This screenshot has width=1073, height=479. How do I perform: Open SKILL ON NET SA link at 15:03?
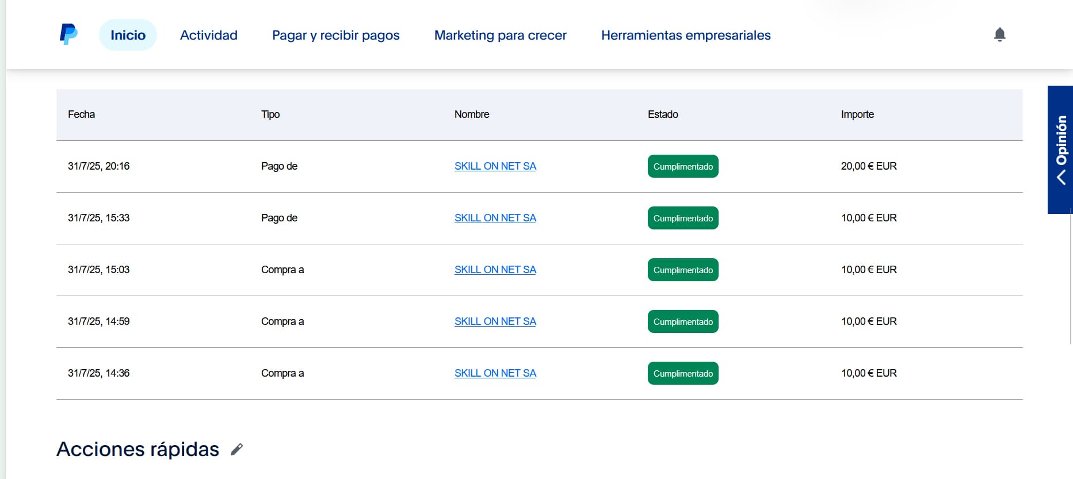click(495, 270)
